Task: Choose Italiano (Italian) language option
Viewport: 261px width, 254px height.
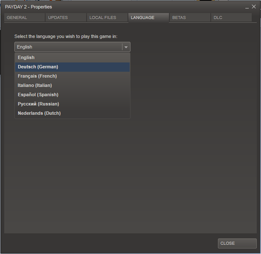Action: 72,86
